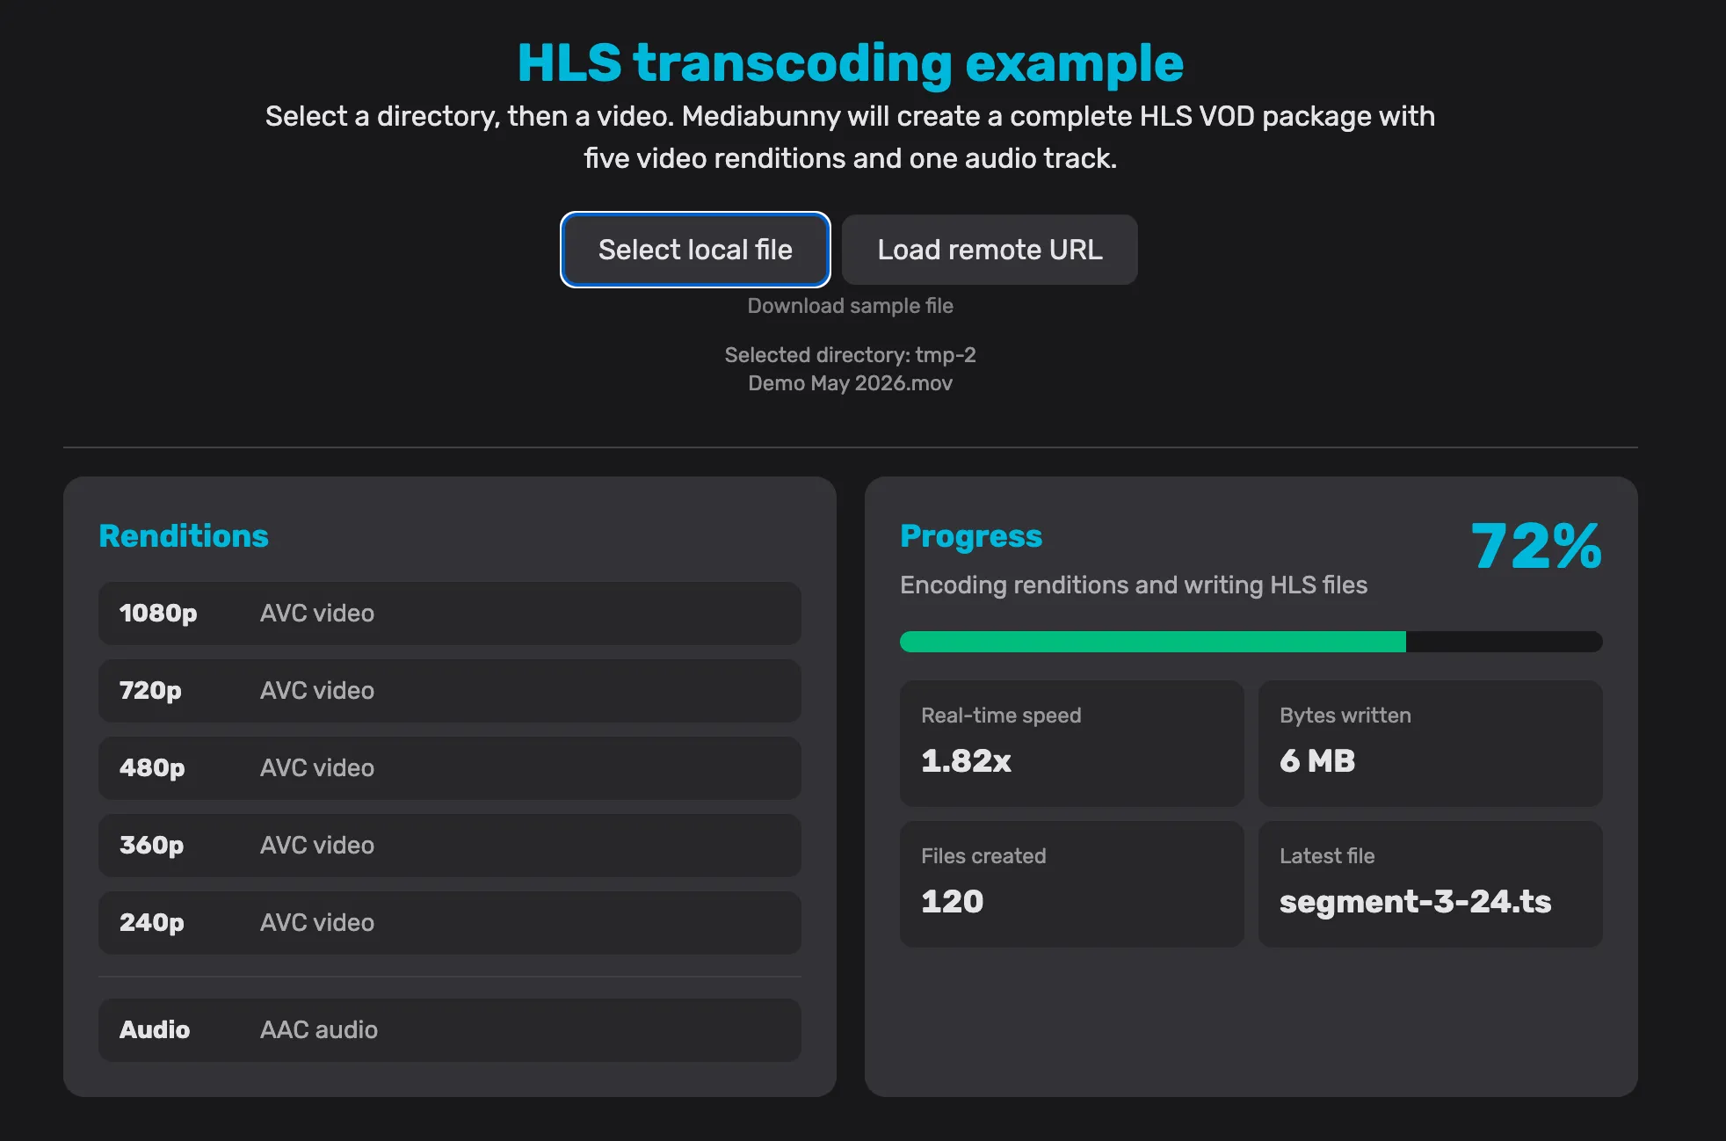The height and width of the screenshot is (1141, 1726).
Task: Click the HLS transcoding example title
Action: click(x=850, y=63)
